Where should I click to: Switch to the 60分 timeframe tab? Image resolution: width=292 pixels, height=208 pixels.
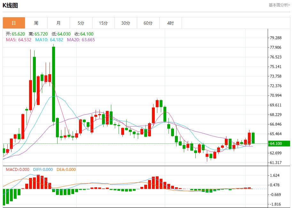point(148,23)
